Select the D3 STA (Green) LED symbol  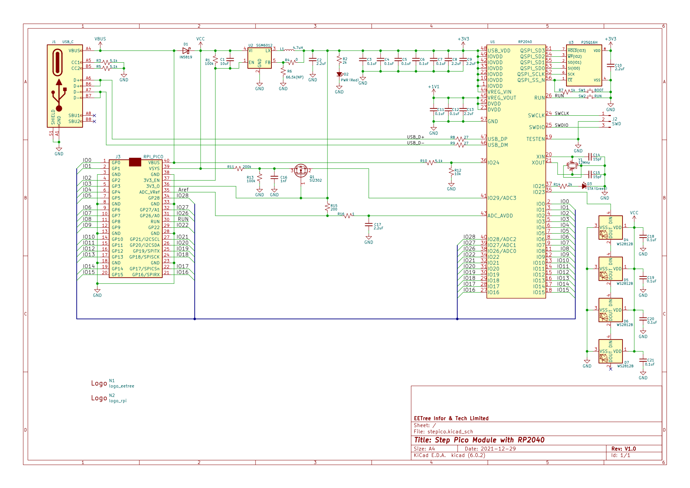[584, 186]
